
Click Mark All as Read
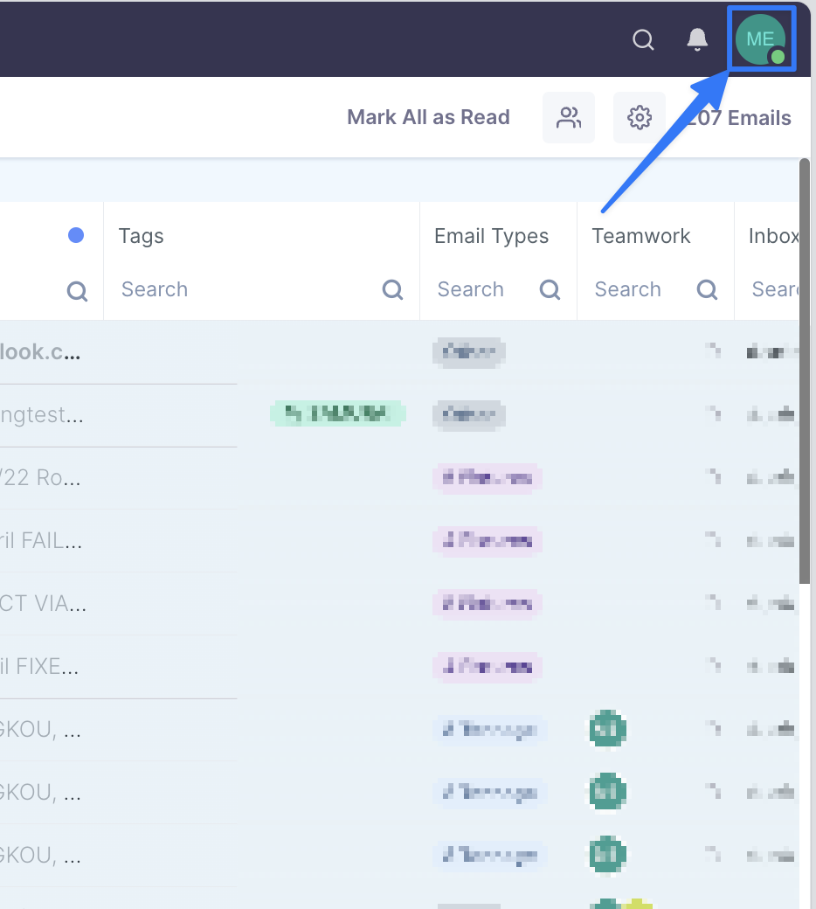point(428,117)
